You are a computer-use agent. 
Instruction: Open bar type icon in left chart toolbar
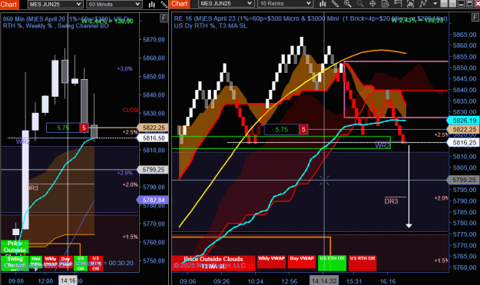152,4
